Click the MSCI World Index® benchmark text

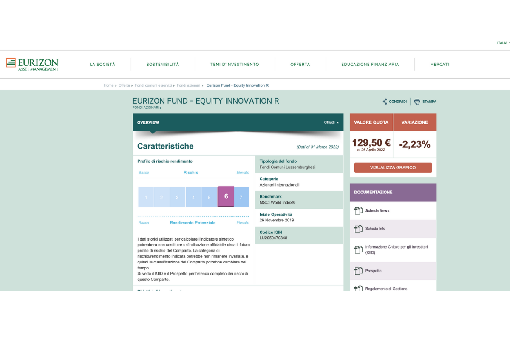[278, 203]
